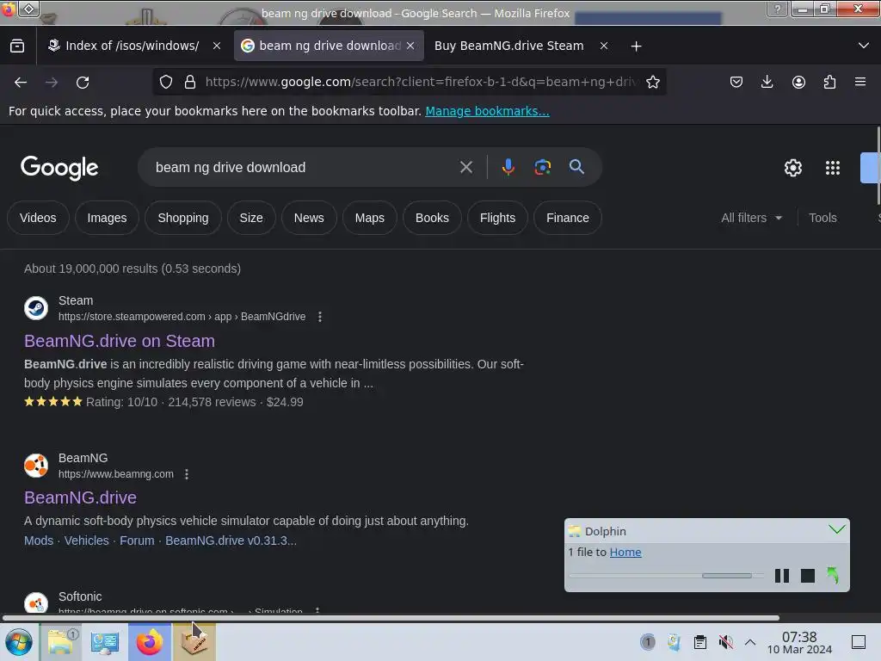Open the Forum sitelink
The width and height of the screenshot is (881, 661).
137,541
